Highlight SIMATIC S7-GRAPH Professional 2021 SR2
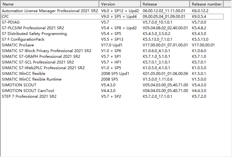The image size is (232, 157). tap(41, 57)
